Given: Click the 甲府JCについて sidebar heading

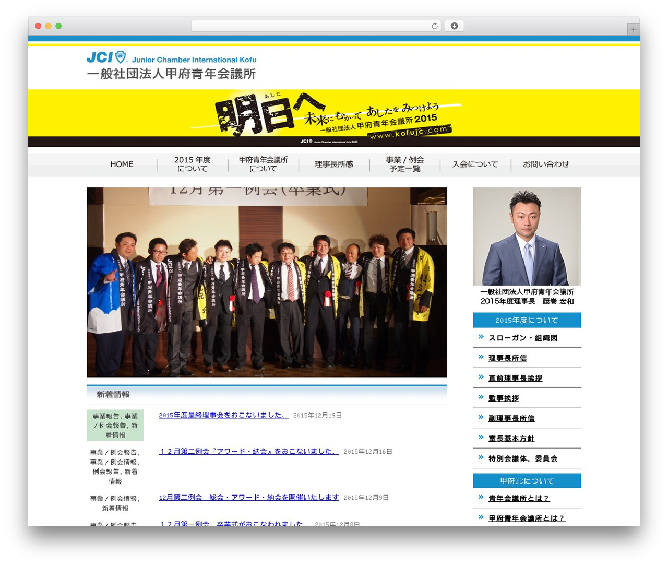Looking at the screenshot, I should tap(527, 481).
